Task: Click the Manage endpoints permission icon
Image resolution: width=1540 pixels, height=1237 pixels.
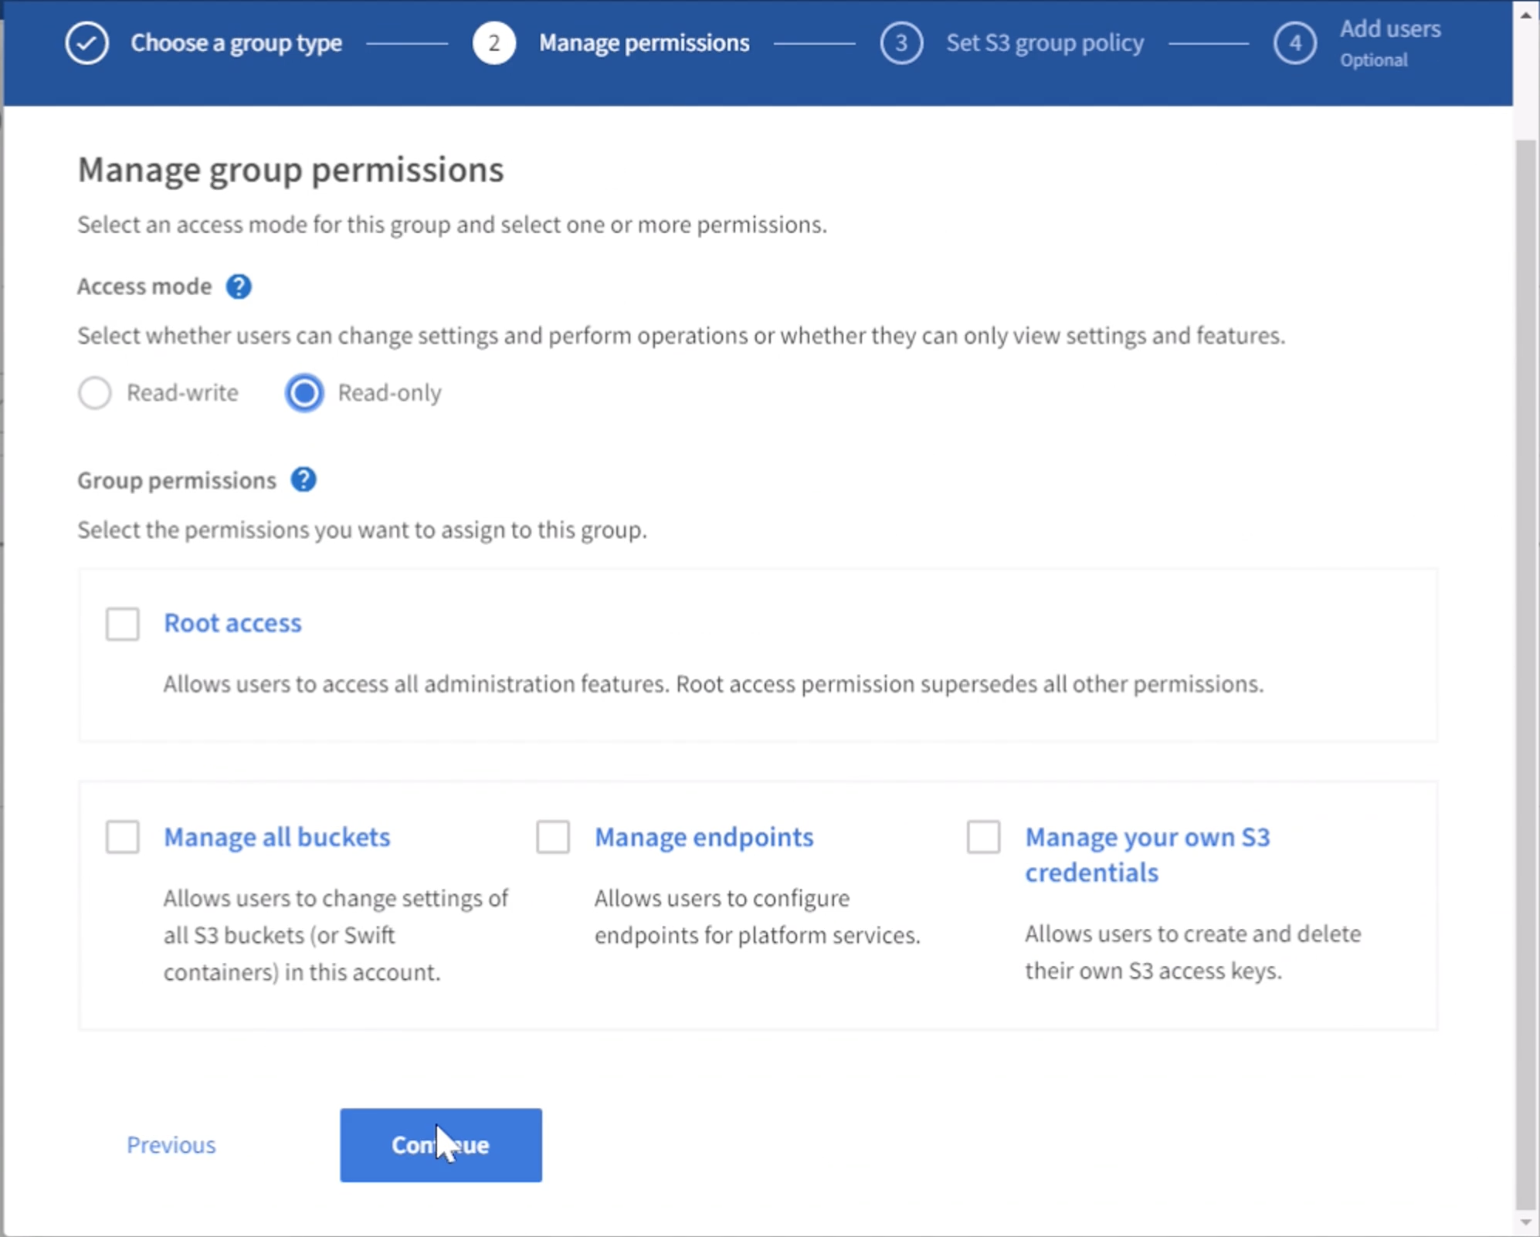Action: click(x=553, y=835)
